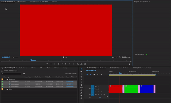Toggle Linked Selection in timeline
The width and height of the screenshot is (171, 103).
point(94,75)
